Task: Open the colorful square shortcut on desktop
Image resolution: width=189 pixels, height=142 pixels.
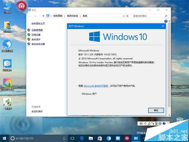Action: pos(7,84)
